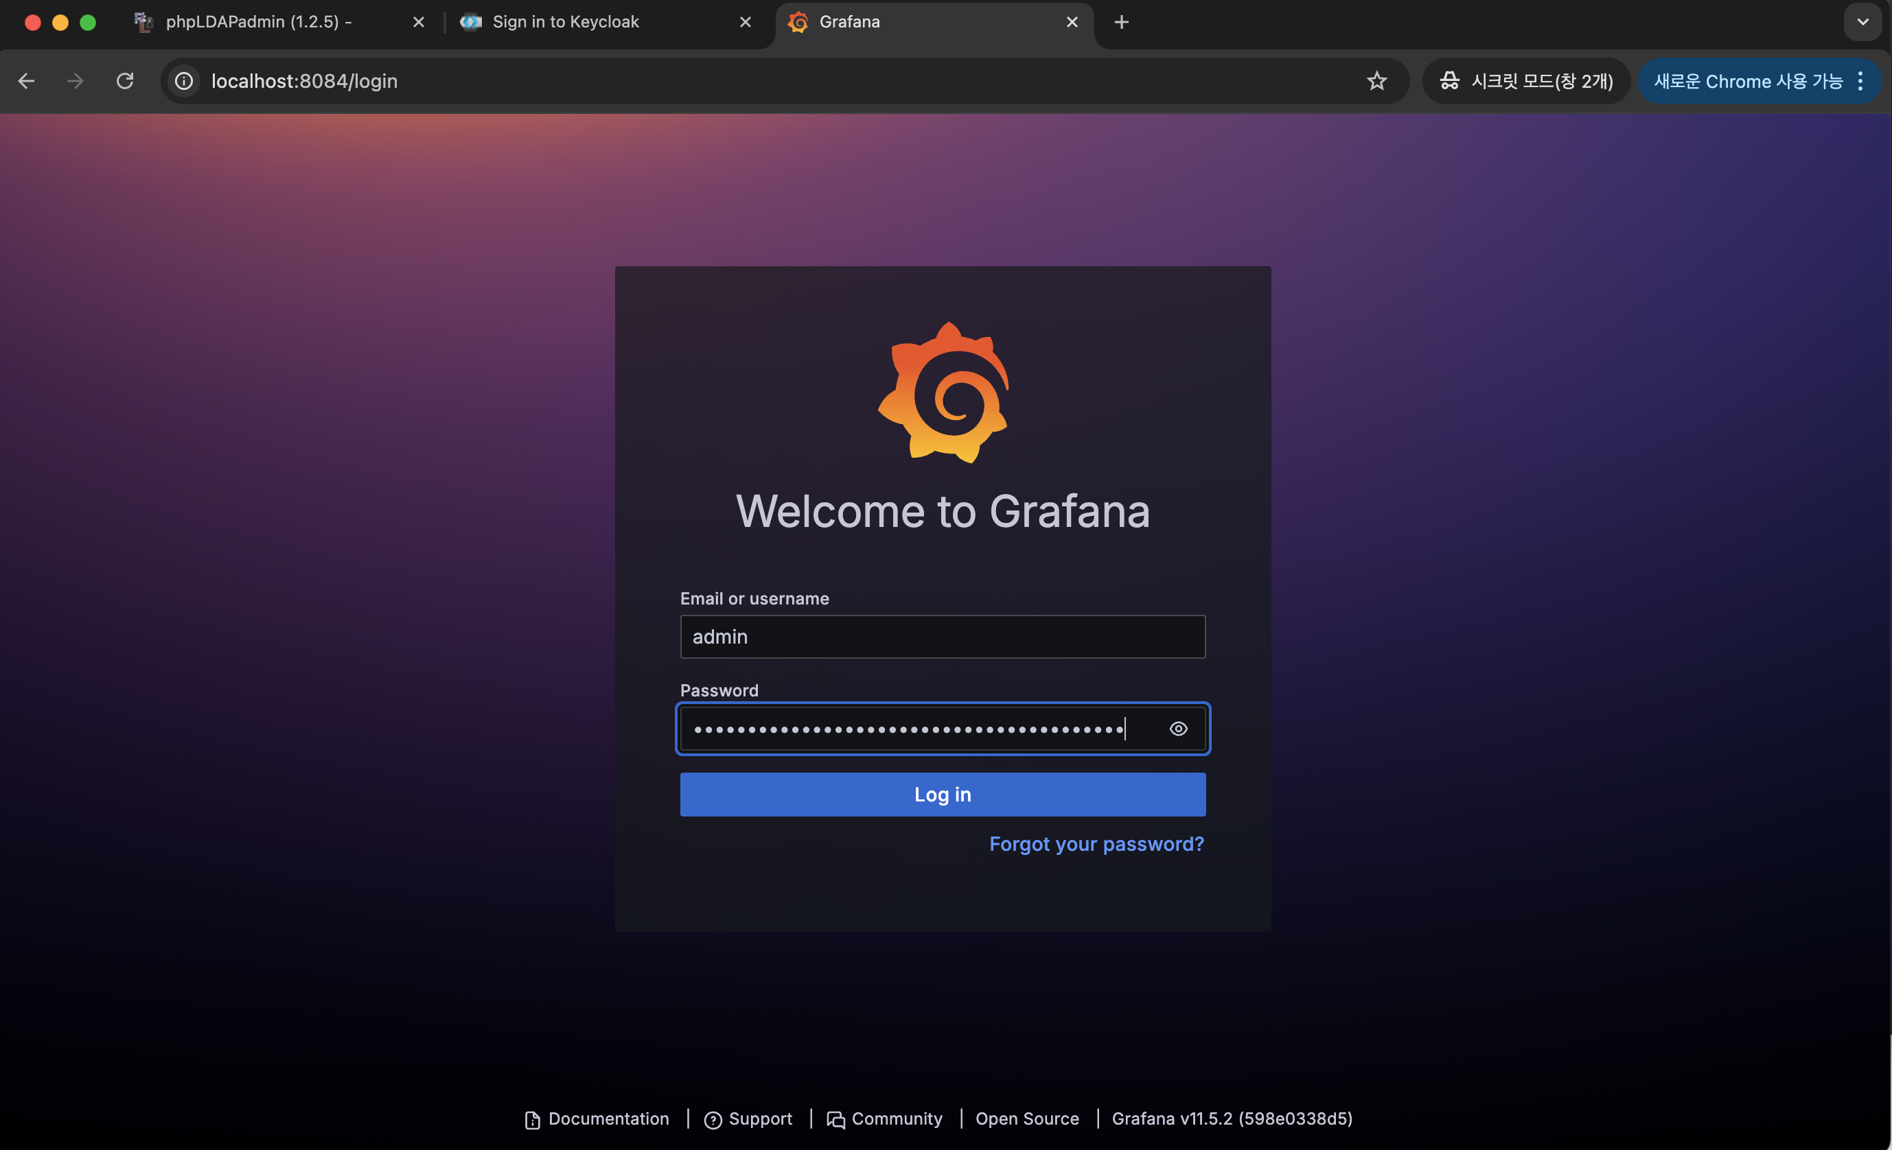Click the Keycloak tab favicon
1892x1150 pixels.
(x=471, y=22)
